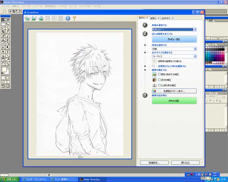Click the Navigator zoom slider in Photoshop
The width and height of the screenshot is (228, 182).
coord(217,38)
